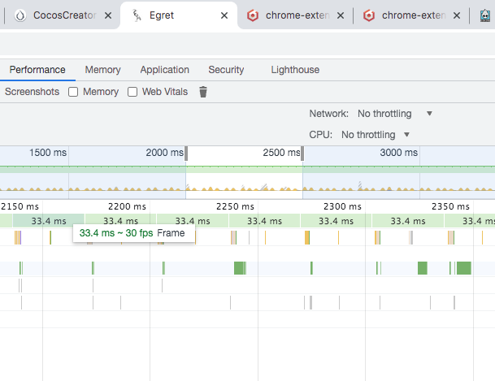Close the Egret browser tab

[x=224, y=15]
